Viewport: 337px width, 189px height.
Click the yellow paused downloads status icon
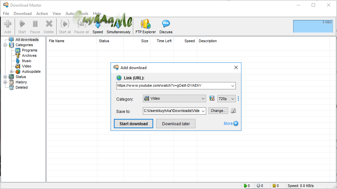(274, 186)
